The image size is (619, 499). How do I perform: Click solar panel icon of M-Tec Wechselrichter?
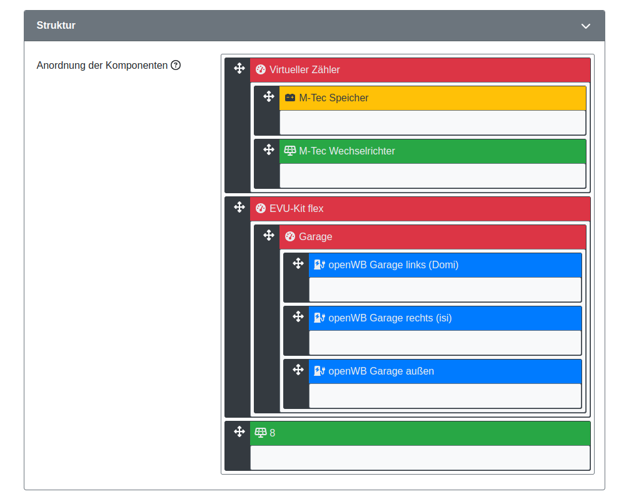[x=290, y=151]
